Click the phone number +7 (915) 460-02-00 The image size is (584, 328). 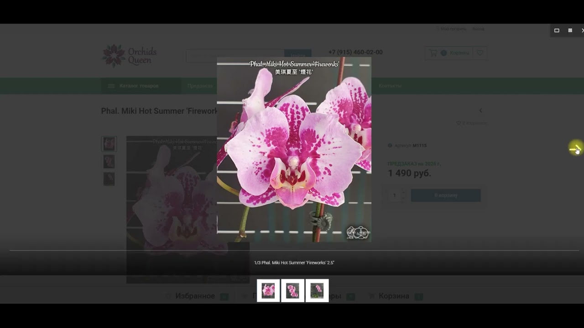tap(355, 52)
